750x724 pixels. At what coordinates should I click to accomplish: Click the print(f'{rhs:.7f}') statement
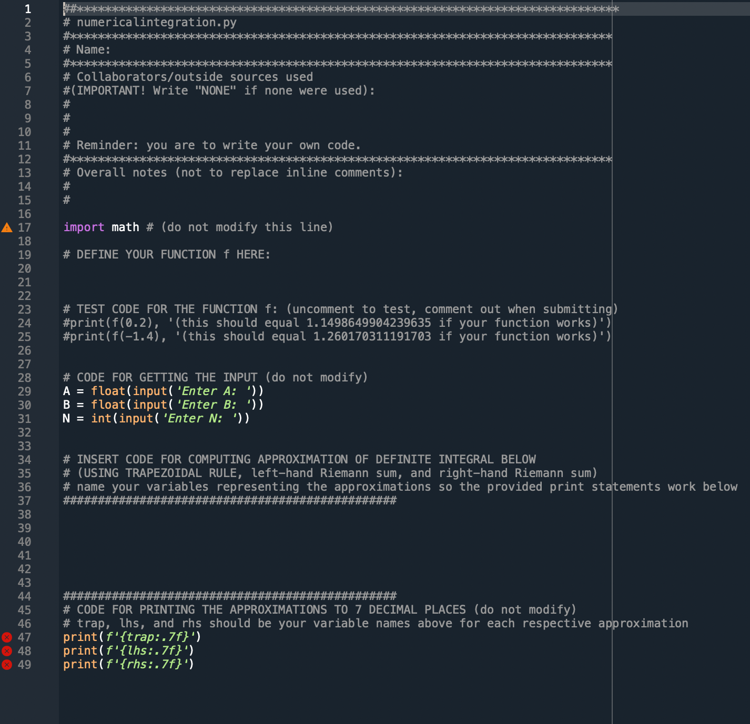coord(128,664)
